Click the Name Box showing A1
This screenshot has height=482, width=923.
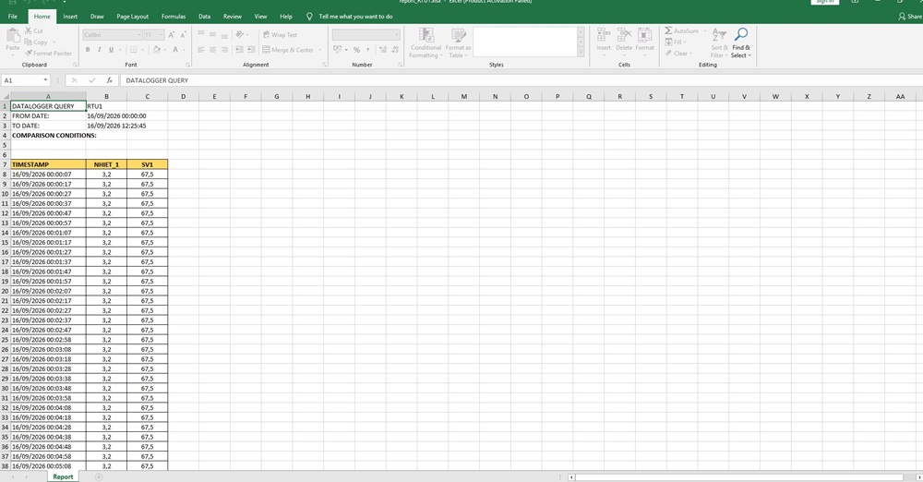25,80
